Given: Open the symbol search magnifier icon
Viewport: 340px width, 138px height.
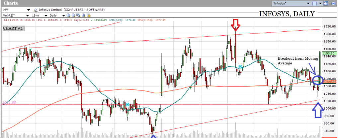Looking at the screenshot, I should [35, 10].
